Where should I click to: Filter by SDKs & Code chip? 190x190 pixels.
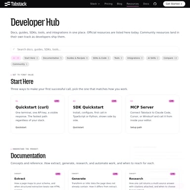(x=101, y=58)
